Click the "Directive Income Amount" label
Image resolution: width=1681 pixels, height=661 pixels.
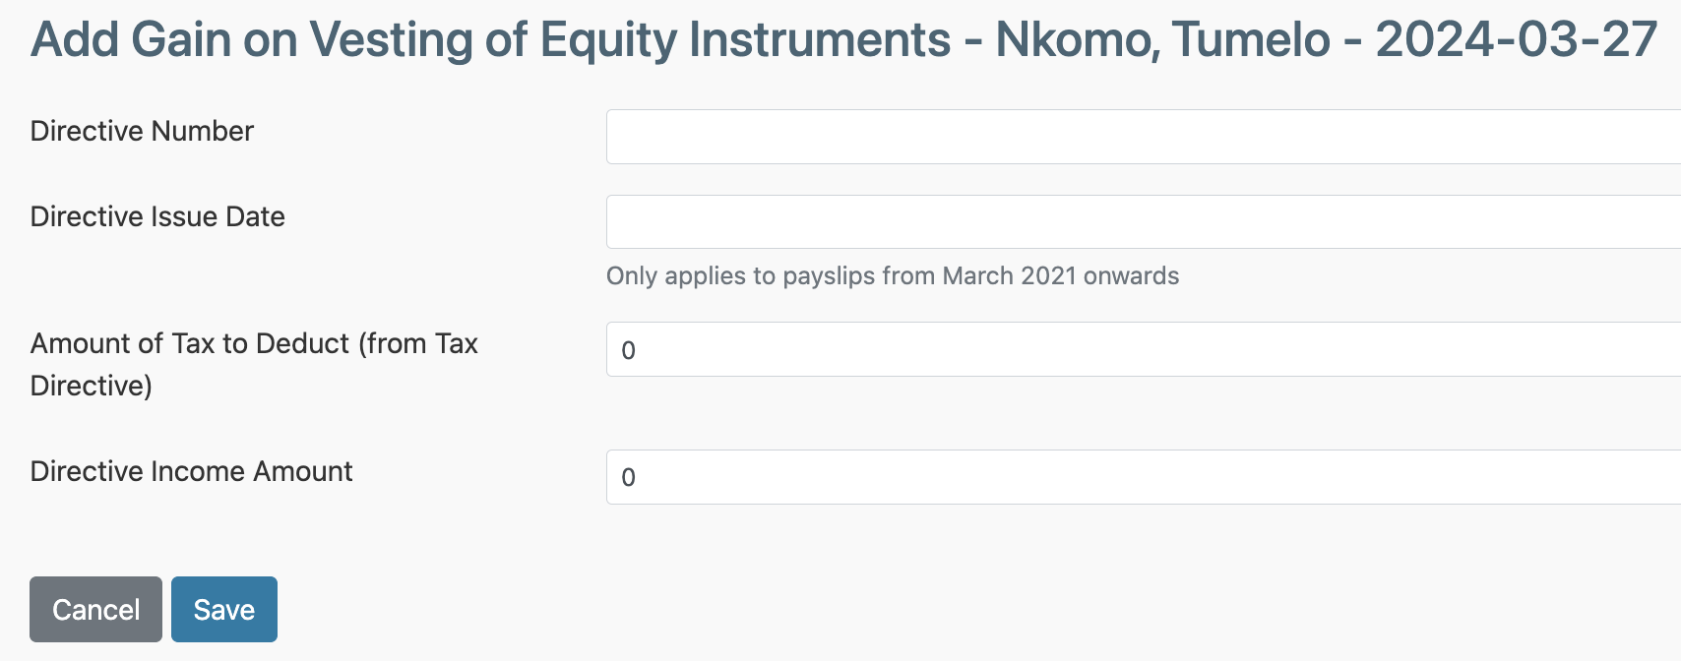[x=191, y=471]
